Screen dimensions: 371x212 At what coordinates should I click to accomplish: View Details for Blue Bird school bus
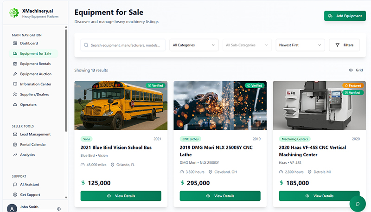[121, 196]
